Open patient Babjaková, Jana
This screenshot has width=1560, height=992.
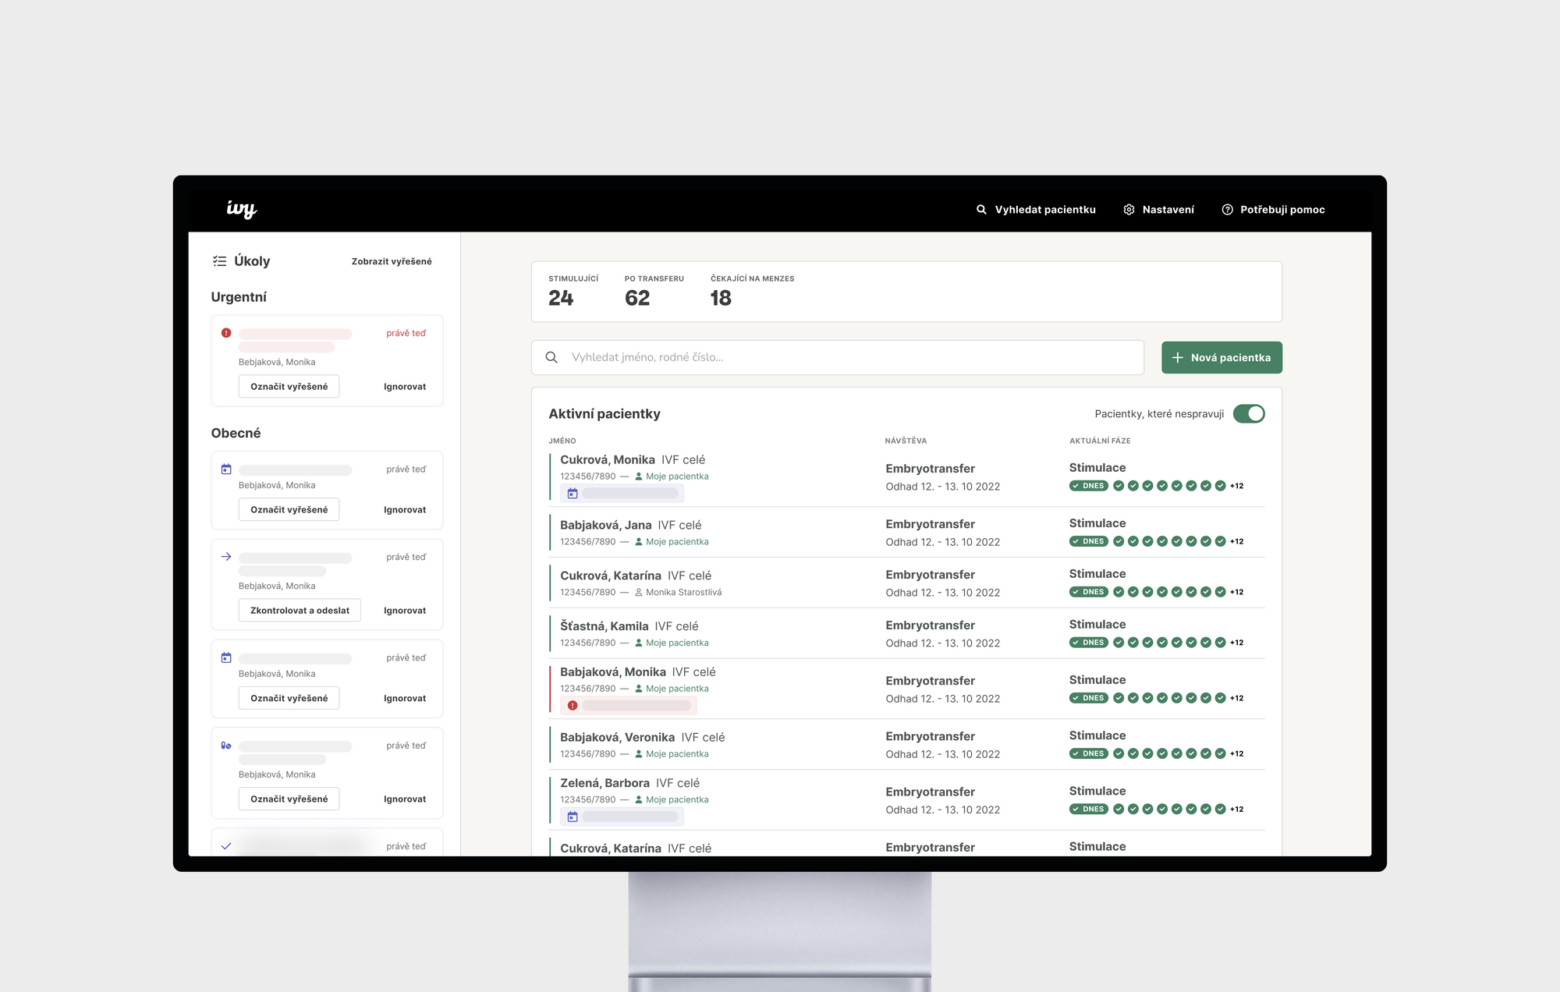(605, 526)
